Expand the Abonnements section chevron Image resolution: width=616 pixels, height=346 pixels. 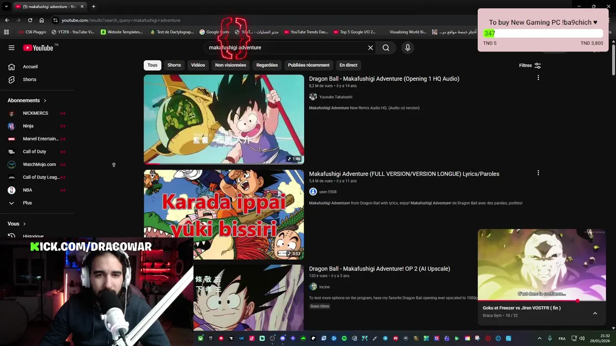coord(45,100)
